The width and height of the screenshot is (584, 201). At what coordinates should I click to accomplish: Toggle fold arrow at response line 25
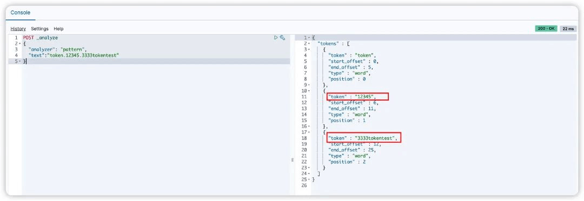[x=309, y=179]
